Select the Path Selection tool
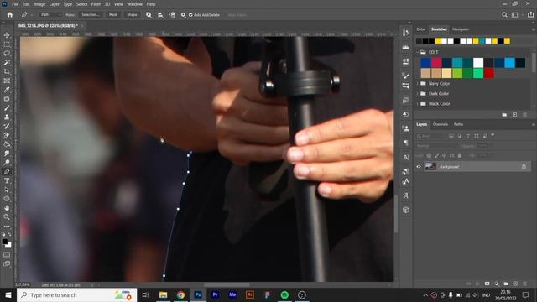The image size is (537, 302). click(7, 190)
